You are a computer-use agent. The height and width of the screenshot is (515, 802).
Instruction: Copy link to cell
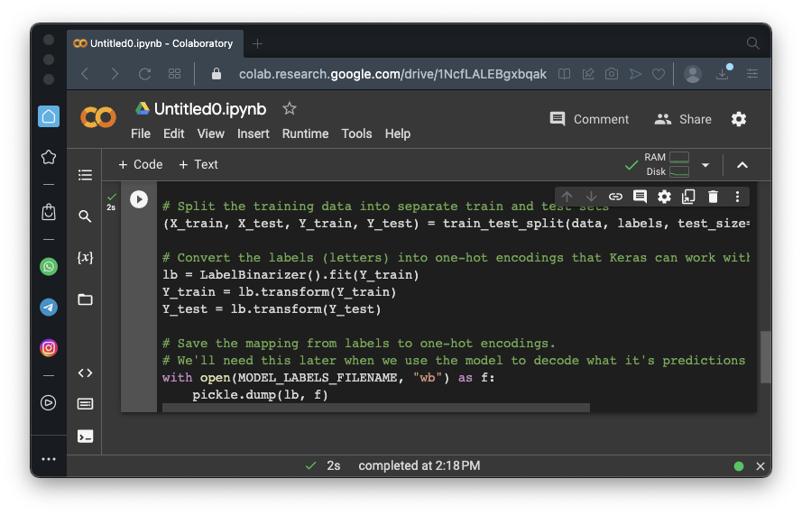[x=615, y=197]
